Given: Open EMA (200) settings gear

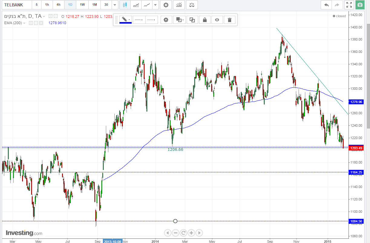Looking at the screenshot, I should (36, 23).
